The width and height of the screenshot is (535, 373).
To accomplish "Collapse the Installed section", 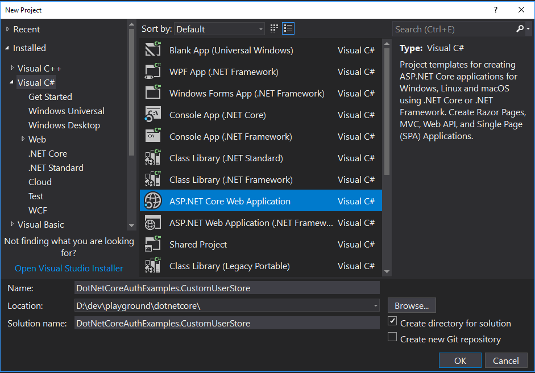I will pos(7,48).
